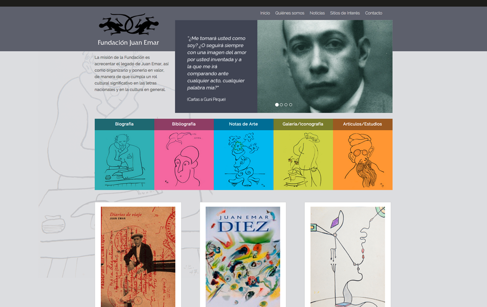Open the yellow Galería/Iconografía drawing tile
This screenshot has height=307, width=487.
[303, 160]
